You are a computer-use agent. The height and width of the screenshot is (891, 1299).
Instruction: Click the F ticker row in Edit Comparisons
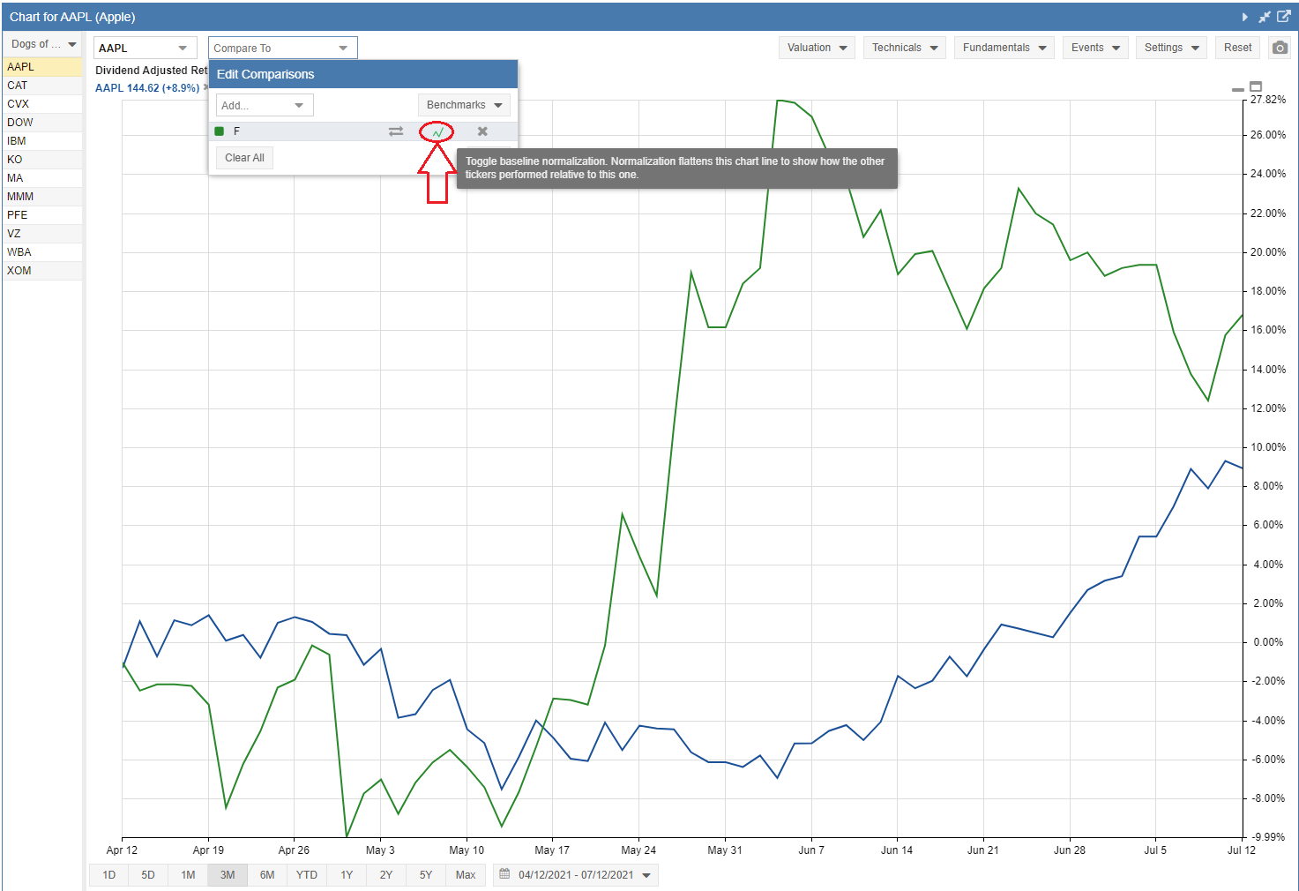(x=362, y=131)
